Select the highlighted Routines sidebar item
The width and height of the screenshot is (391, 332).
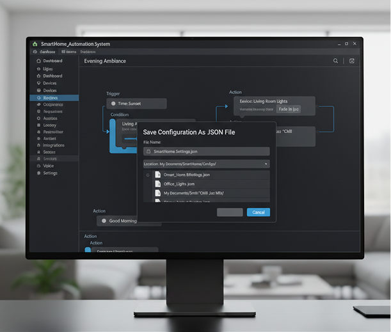coord(54,98)
